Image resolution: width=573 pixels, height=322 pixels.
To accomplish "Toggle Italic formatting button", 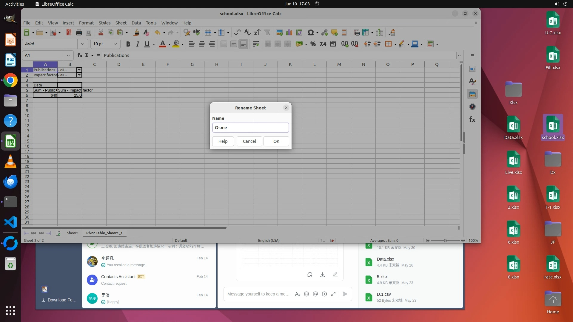I will click(x=138, y=44).
